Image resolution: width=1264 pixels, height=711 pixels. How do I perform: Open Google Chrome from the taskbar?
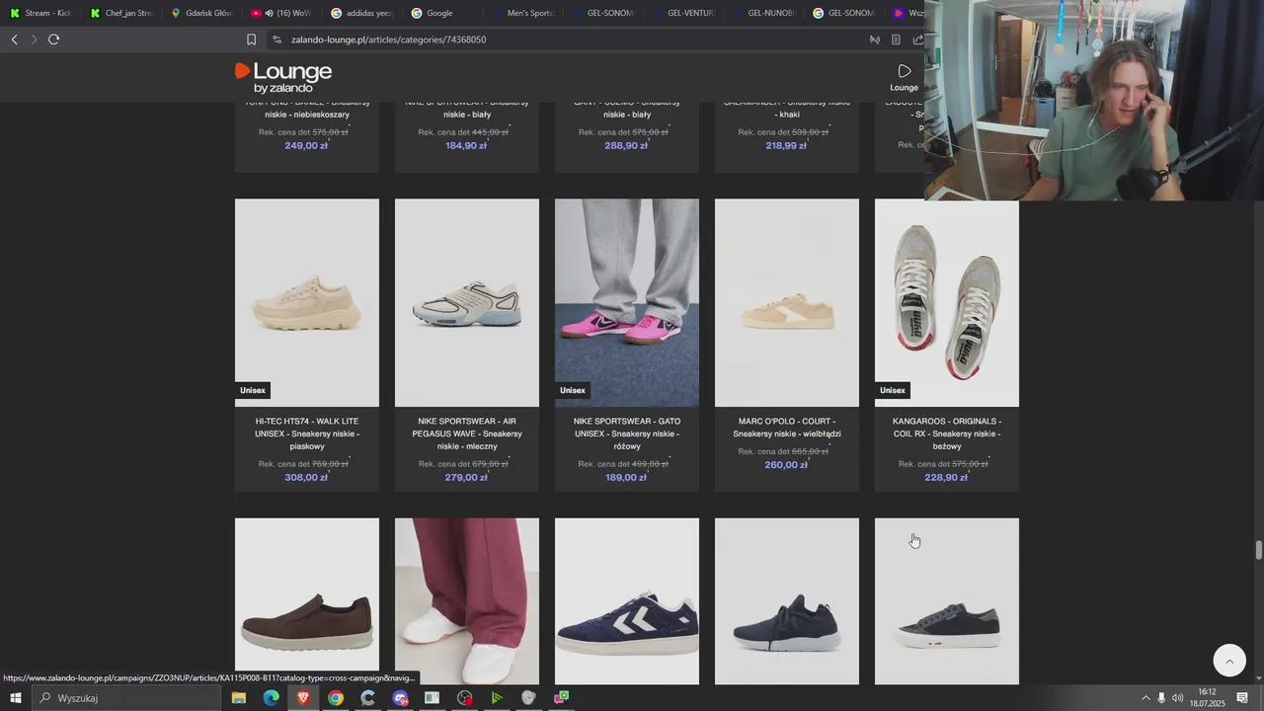[336, 698]
